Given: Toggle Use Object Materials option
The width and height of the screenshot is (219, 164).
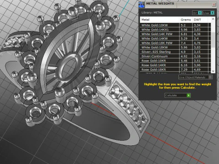Looking at the screenshot, I should pyautogui.click(x=195, y=77).
